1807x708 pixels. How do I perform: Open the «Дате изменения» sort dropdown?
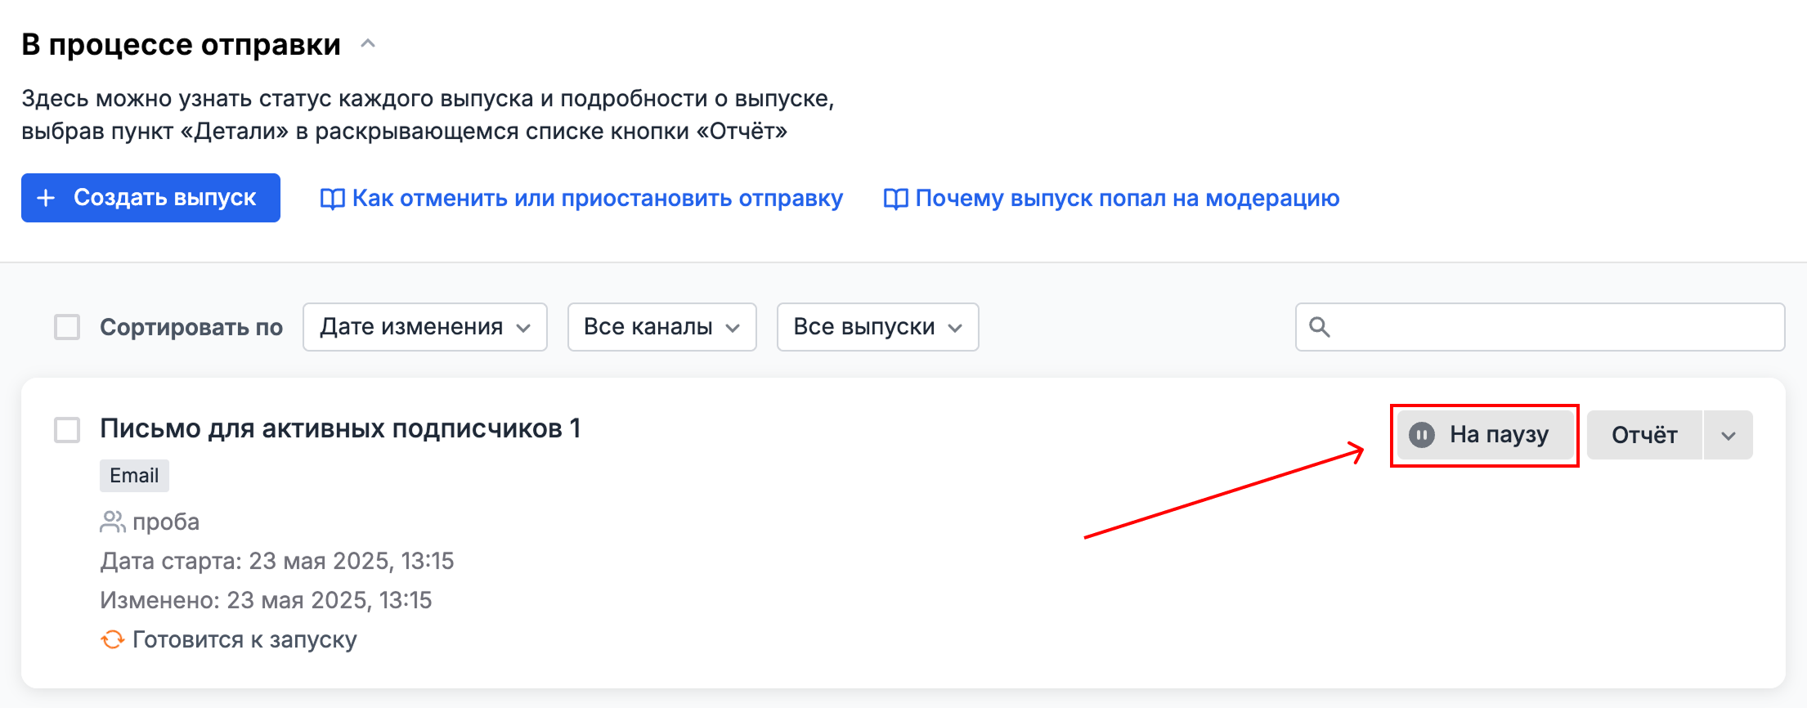pos(424,327)
